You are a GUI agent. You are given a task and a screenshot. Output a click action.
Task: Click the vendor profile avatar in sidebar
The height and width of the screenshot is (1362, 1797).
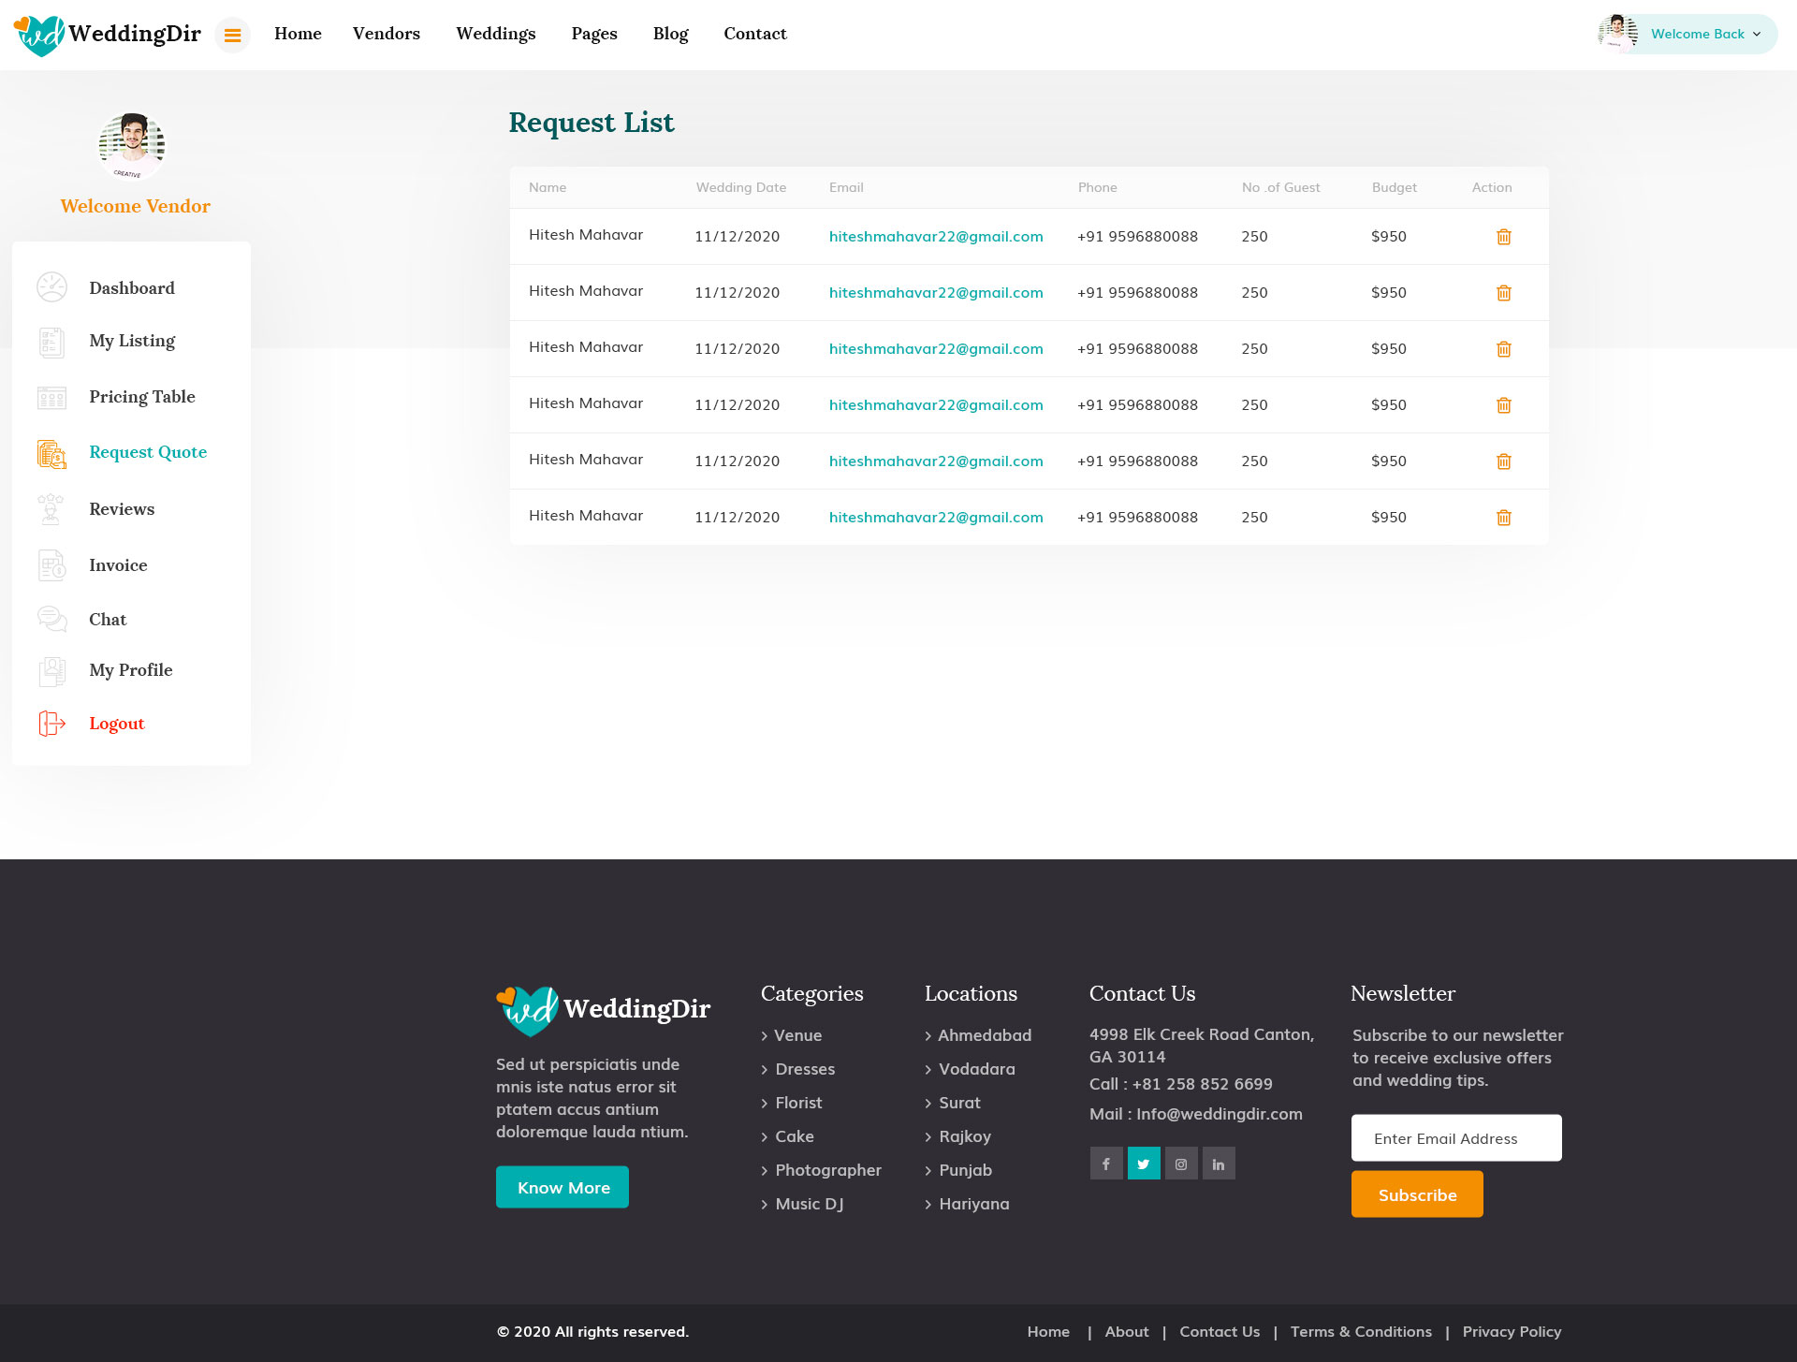click(x=132, y=147)
